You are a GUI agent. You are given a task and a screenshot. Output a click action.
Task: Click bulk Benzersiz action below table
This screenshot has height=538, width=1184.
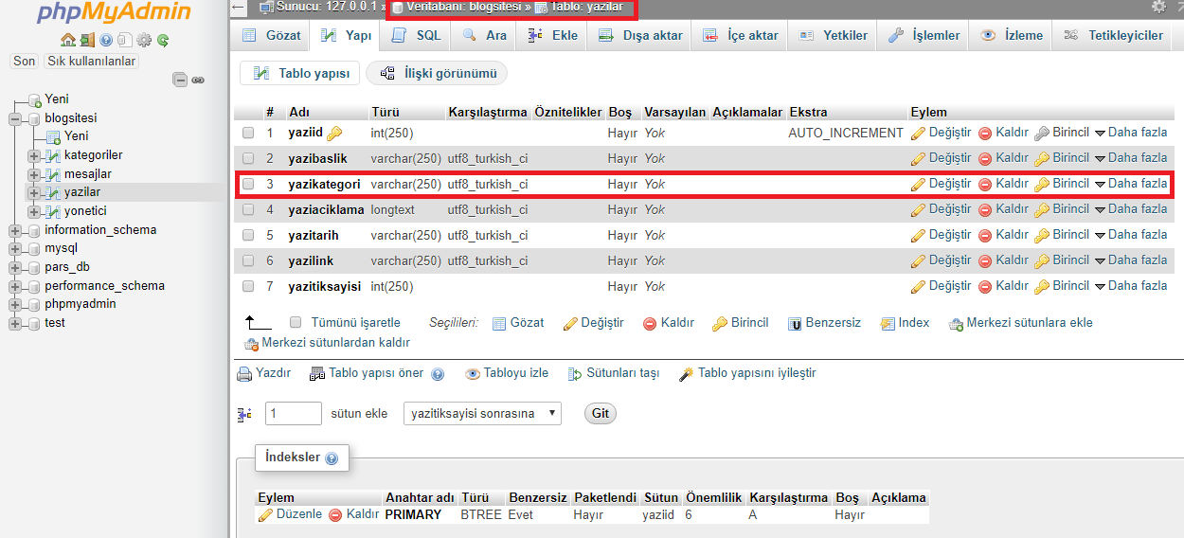click(824, 323)
